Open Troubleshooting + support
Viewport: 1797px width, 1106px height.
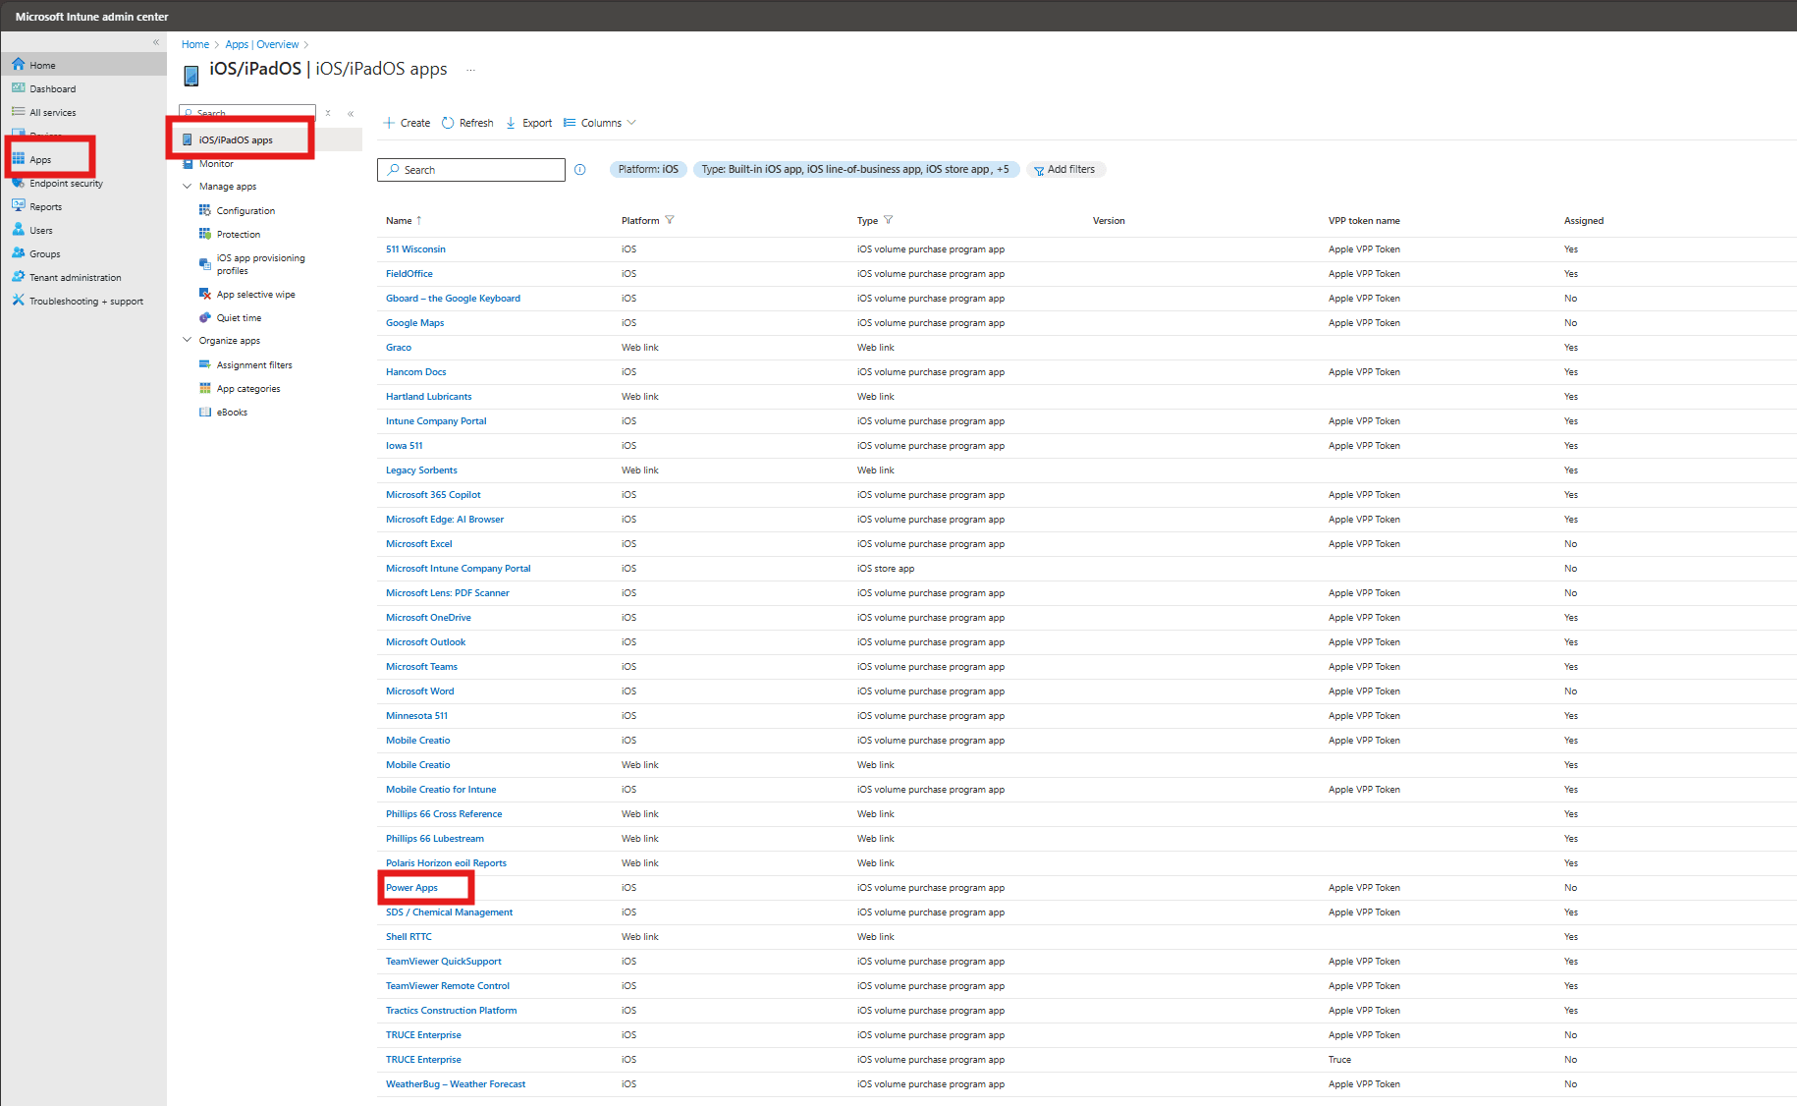tap(85, 301)
